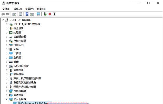Select the AMD Radeon R5 200 Series device

(x=32, y=103)
